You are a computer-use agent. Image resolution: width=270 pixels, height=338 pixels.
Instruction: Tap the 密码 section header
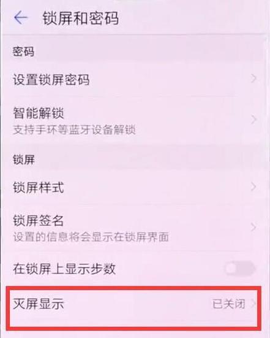[23, 52]
